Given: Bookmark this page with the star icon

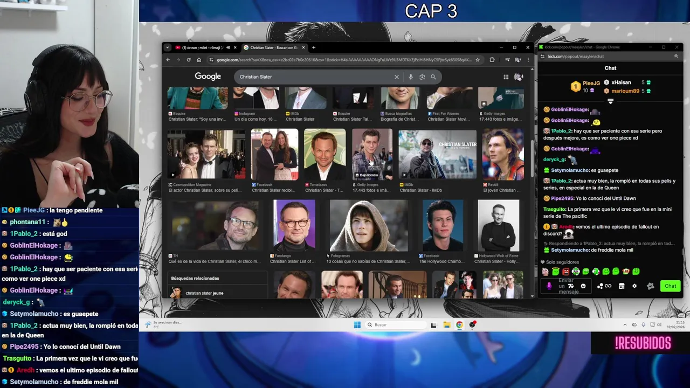Looking at the screenshot, I should [x=478, y=60].
